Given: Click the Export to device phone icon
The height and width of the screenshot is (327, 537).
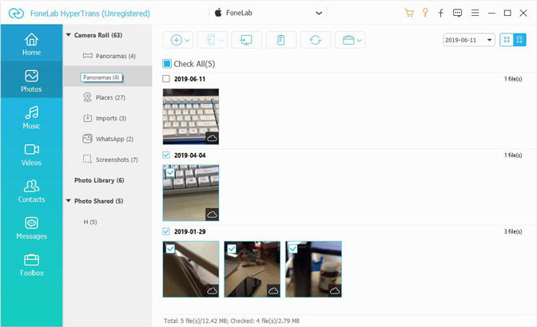Looking at the screenshot, I should point(211,40).
